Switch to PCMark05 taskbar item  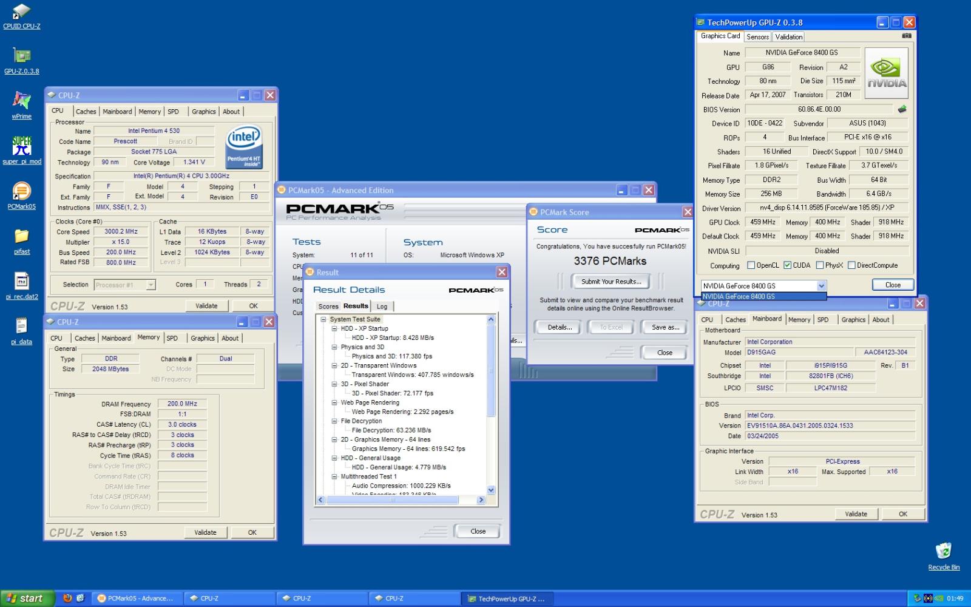137,598
